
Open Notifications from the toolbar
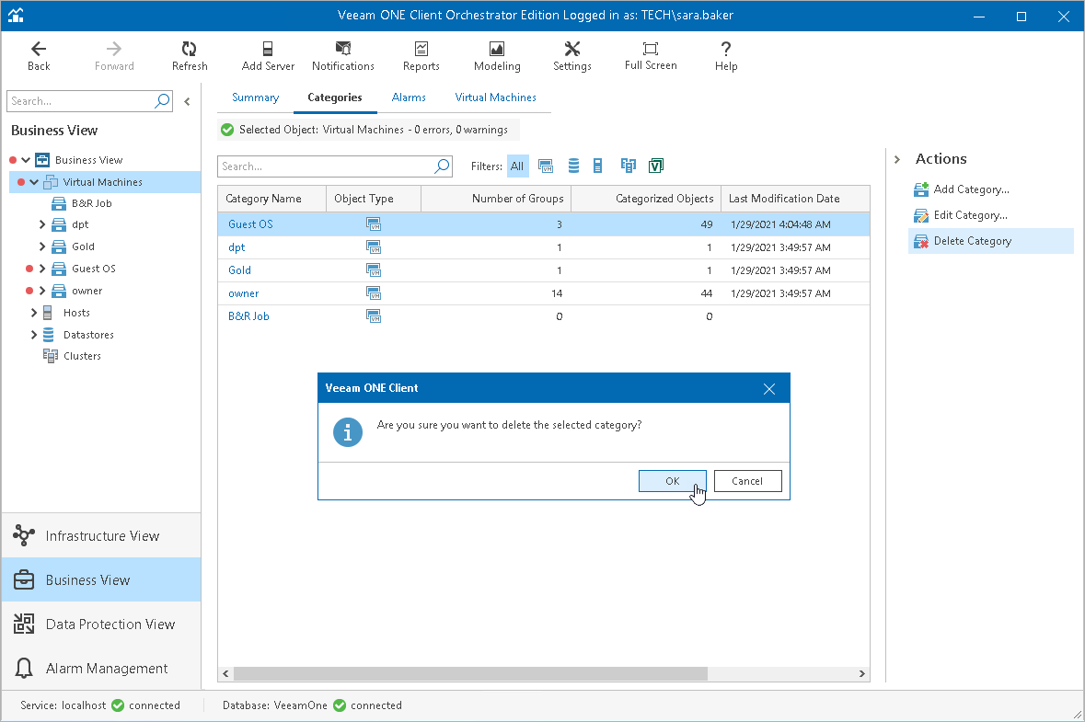(x=342, y=55)
